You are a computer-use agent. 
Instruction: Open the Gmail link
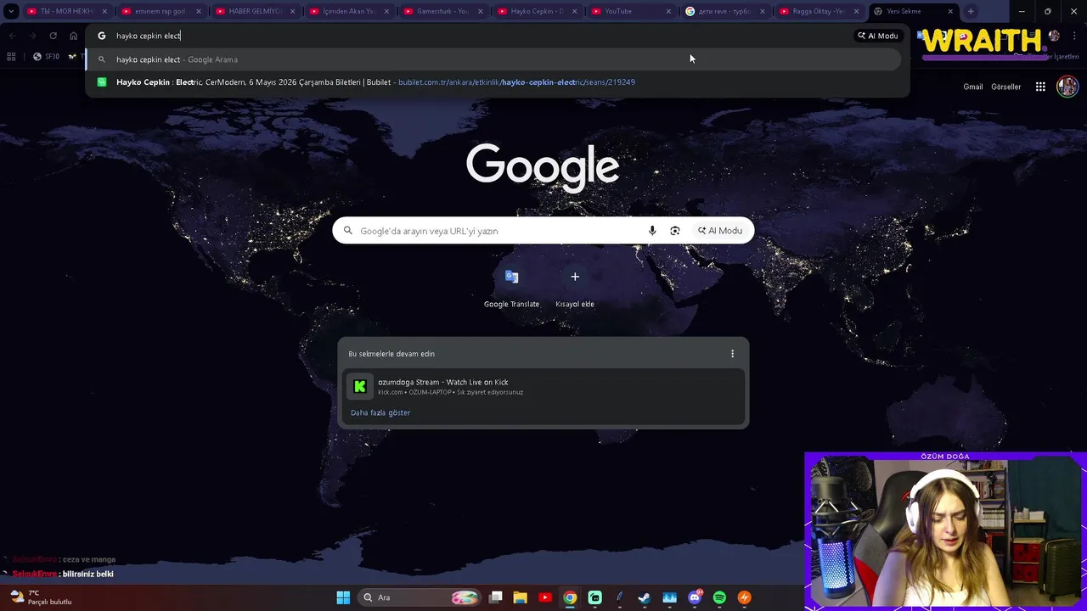973,87
